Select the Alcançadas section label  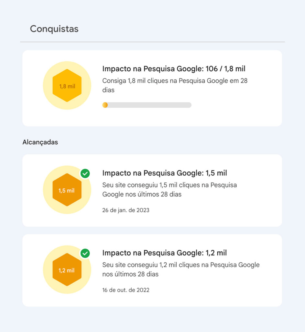[40, 142]
